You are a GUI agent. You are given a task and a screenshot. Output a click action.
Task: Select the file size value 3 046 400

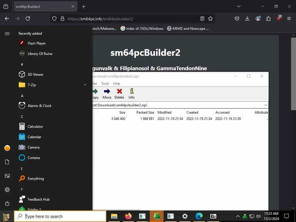(118, 119)
